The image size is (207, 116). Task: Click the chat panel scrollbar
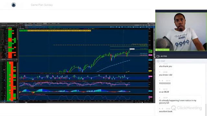(206, 110)
